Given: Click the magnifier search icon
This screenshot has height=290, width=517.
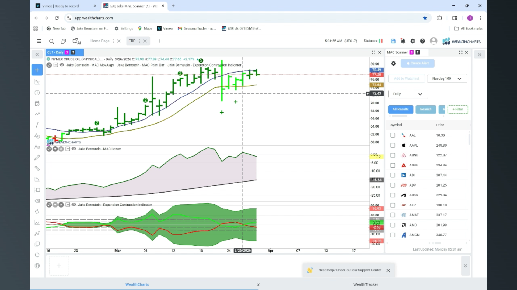Looking at the screenshot, I should [x=51, y=41].
